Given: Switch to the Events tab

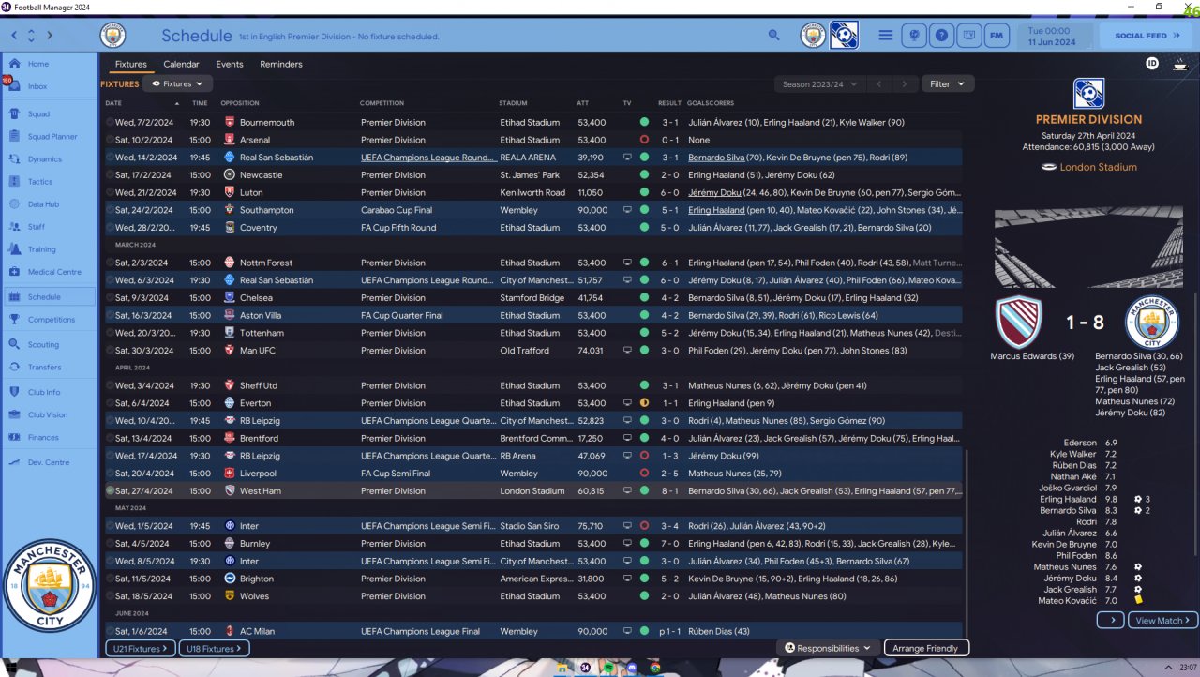Looking at the screenshot, I should tap(230, 64).
